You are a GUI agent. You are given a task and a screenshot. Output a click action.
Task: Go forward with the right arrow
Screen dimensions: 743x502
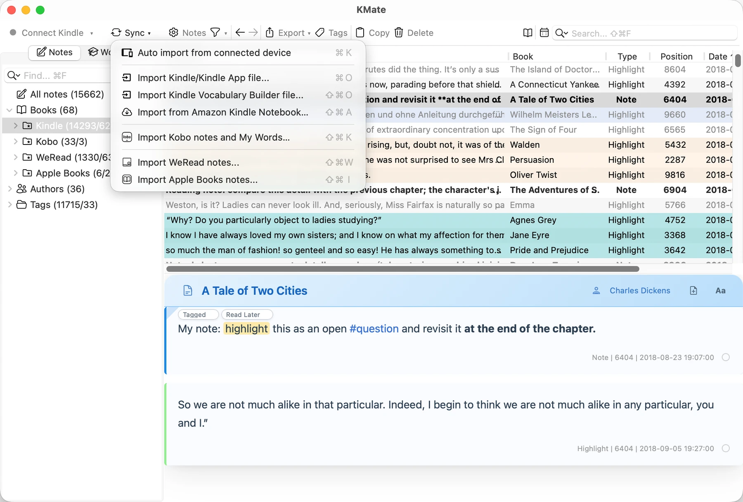253,33
